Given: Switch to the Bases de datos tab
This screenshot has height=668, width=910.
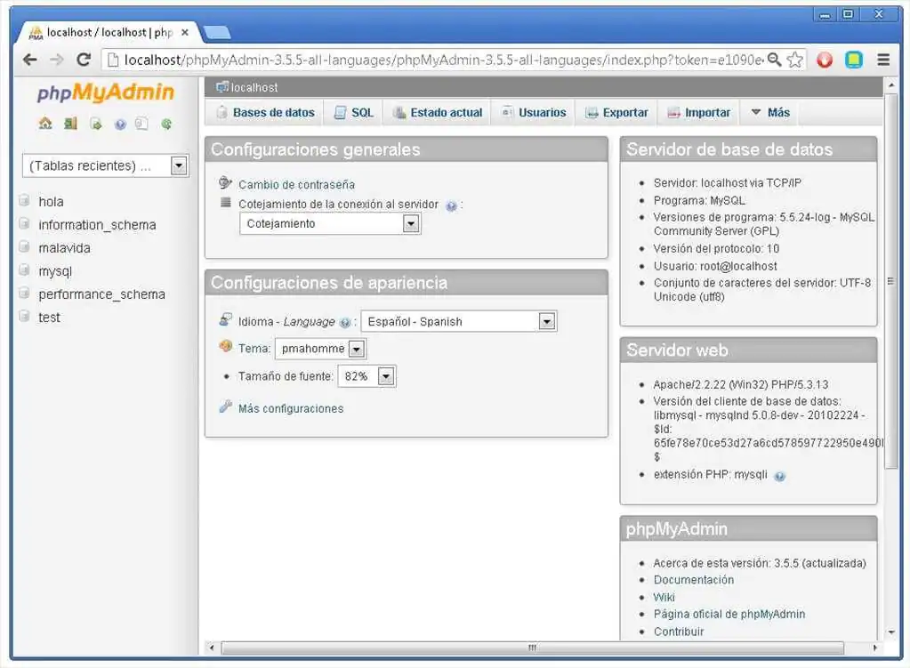Looking at the screenshot, I should coord(265,113).
